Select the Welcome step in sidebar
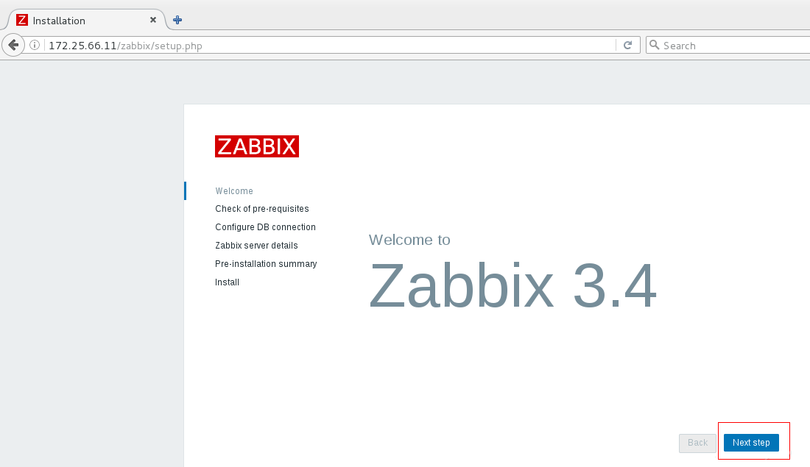The image size is (810, 467). tap(234, 191)
